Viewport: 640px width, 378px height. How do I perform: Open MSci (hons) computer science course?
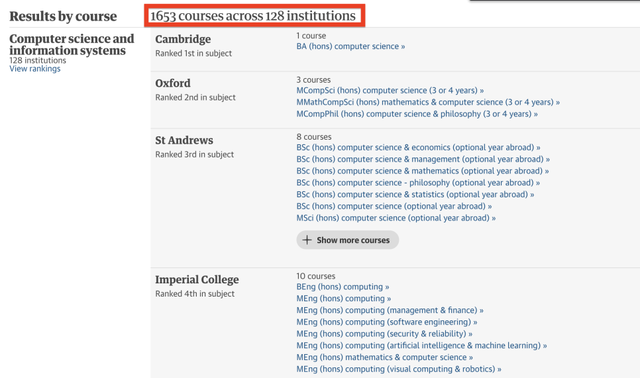tap(396, 218)
